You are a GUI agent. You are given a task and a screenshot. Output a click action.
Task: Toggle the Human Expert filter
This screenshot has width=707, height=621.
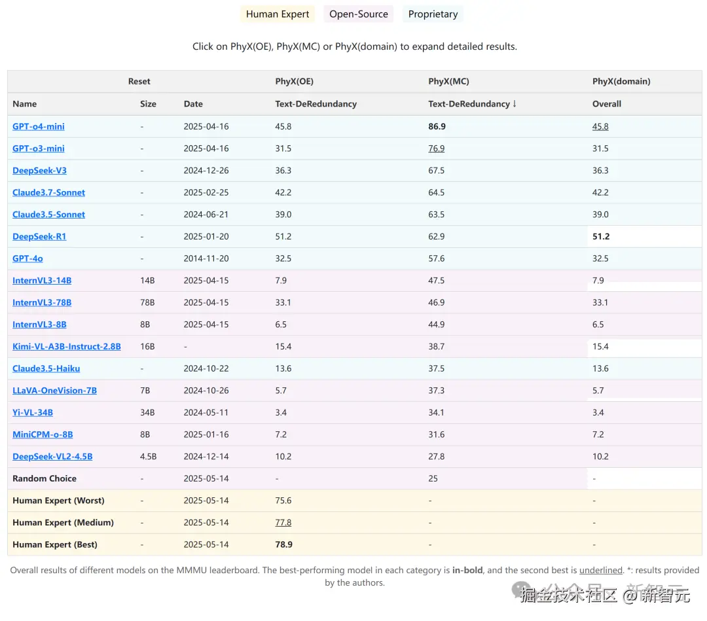[278, 14]
